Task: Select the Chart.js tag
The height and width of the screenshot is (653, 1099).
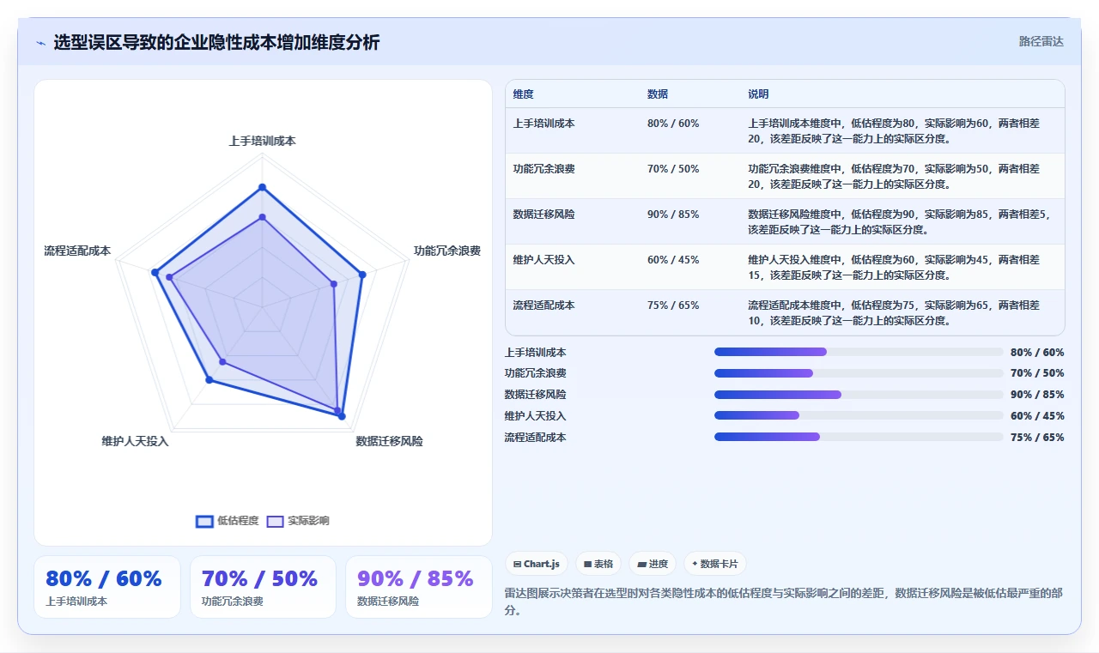Action: tap(537, 564)
